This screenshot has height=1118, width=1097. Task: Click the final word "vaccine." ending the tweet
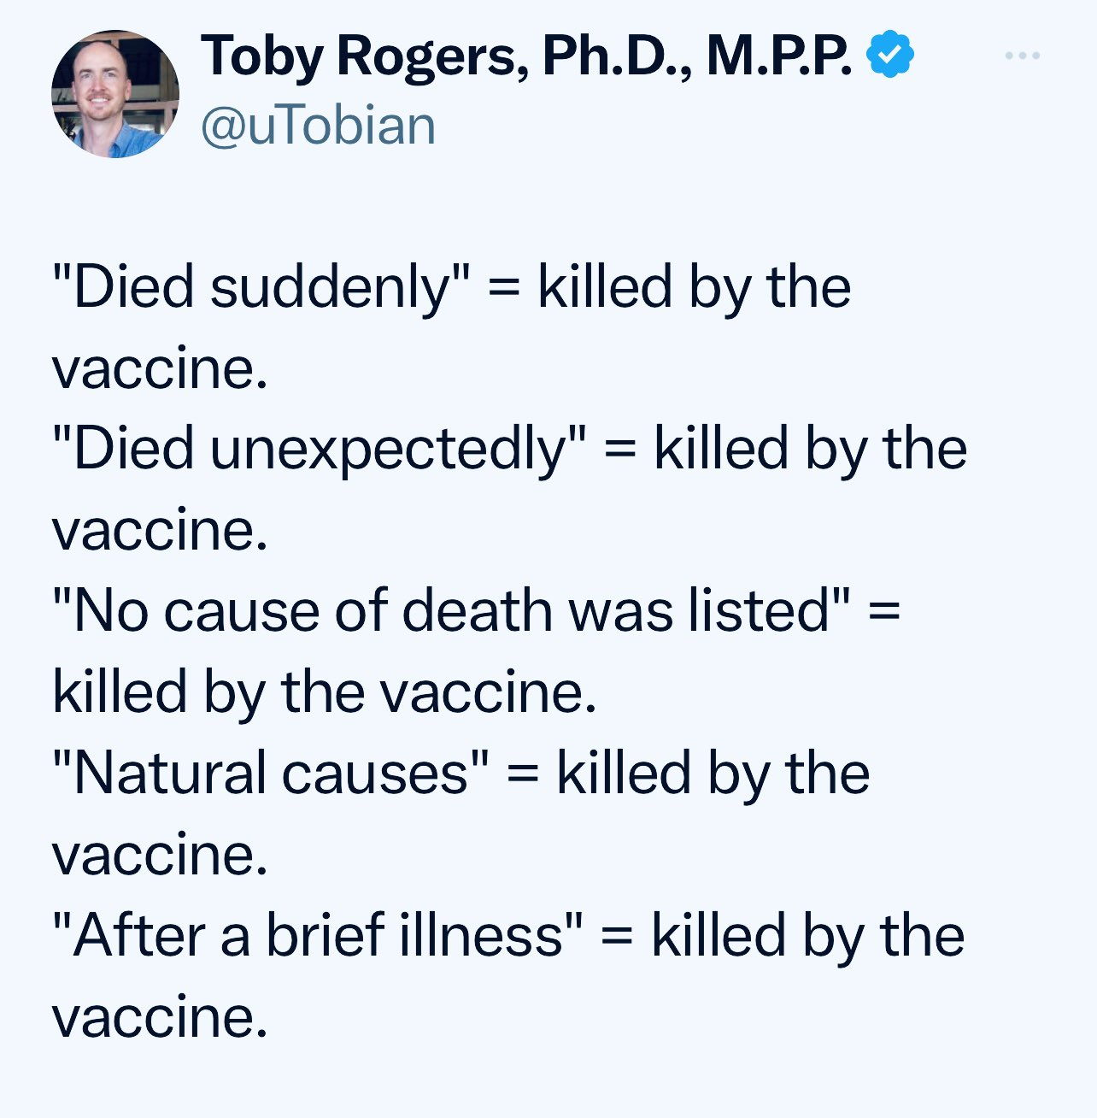tap(160, 1017)
